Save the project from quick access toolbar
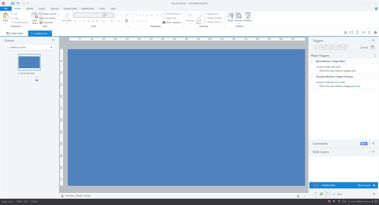 pyautogui.click(x=13, y=3)
